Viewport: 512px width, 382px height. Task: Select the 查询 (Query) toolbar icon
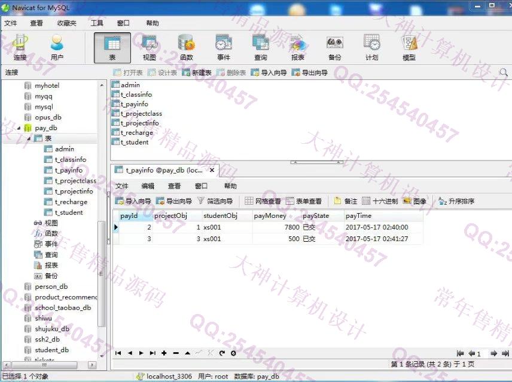261,48
